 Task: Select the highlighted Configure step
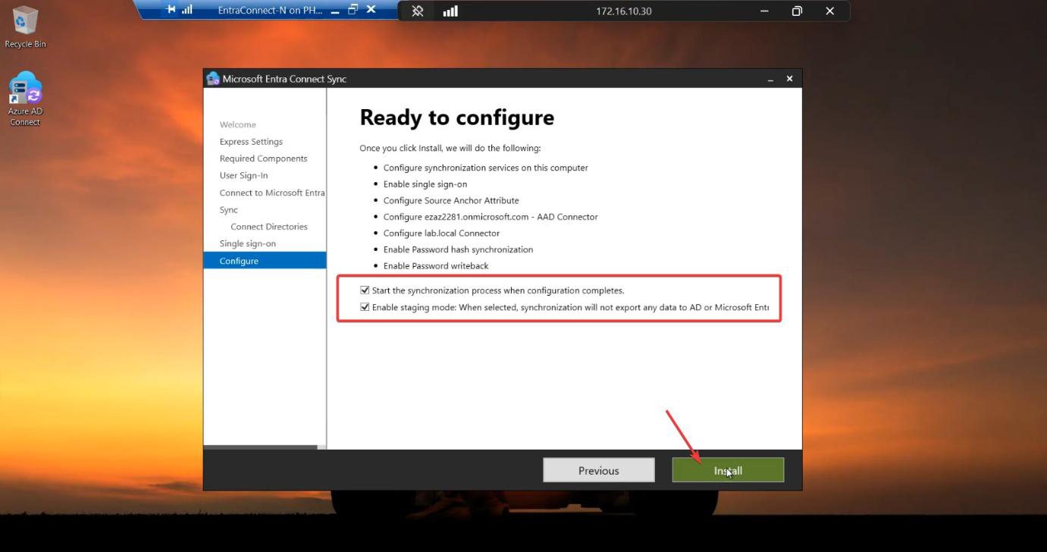265,261
